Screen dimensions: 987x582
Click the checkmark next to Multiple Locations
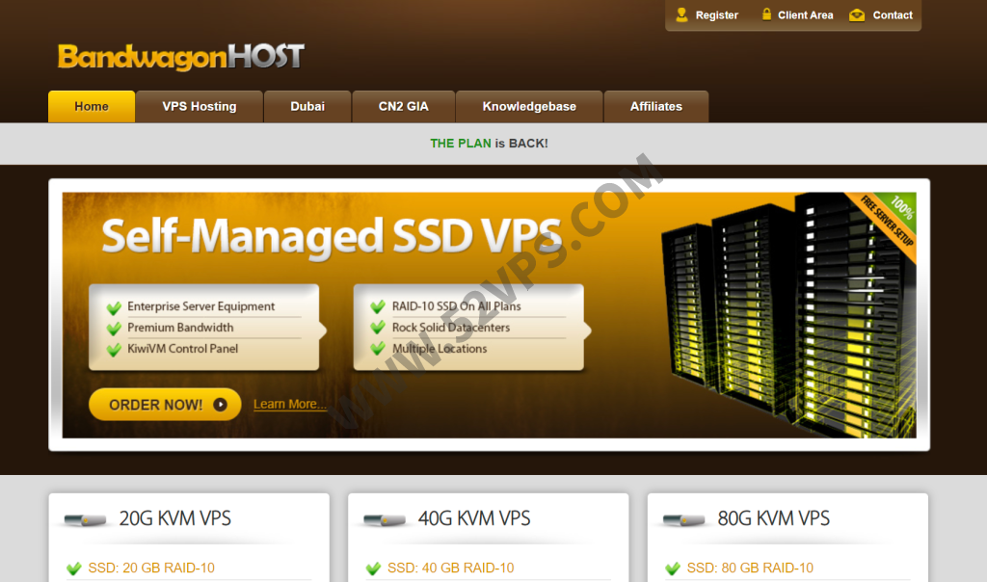pos(378,349)
